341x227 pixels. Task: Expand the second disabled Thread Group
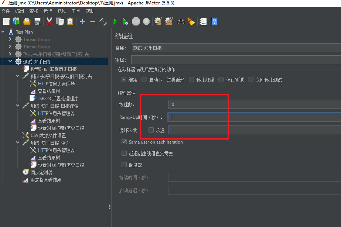(x=10, y=47)
